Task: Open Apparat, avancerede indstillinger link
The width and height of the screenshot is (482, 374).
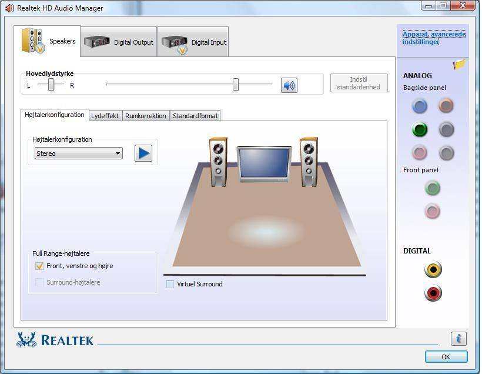Action: (x=434, y=38)
